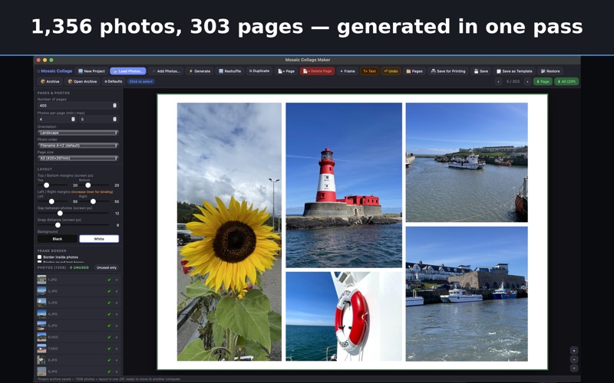Click the red lifebuoy photo on the page
This screenshot has width=614, height=383.
point(344,316)
